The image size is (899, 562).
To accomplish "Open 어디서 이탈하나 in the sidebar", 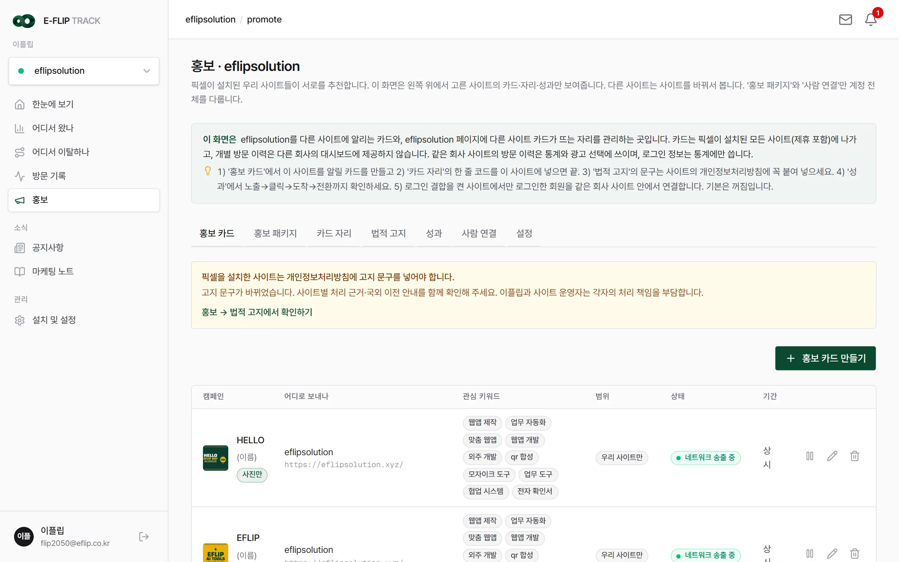I will [x=84, y=152].
